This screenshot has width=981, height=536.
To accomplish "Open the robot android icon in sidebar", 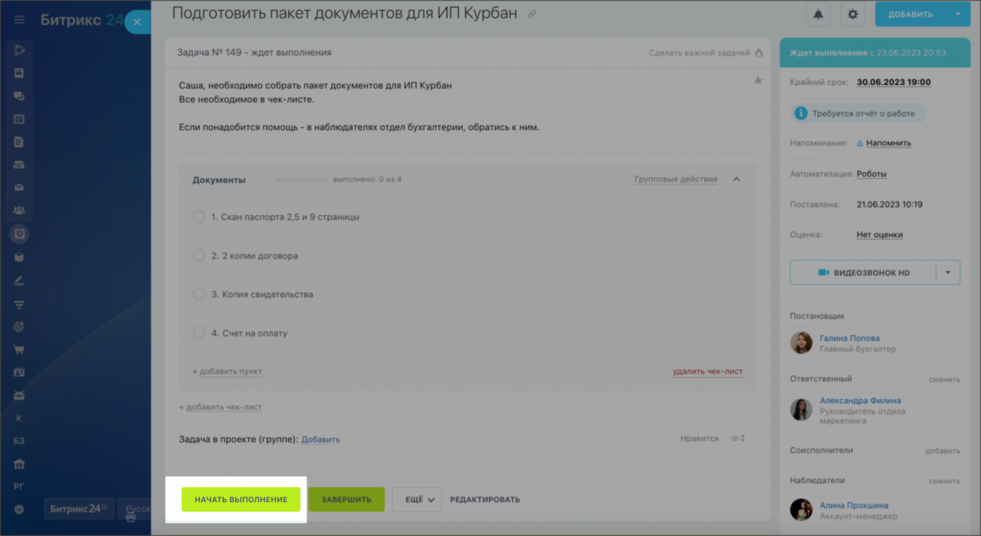I will (19, 396).
